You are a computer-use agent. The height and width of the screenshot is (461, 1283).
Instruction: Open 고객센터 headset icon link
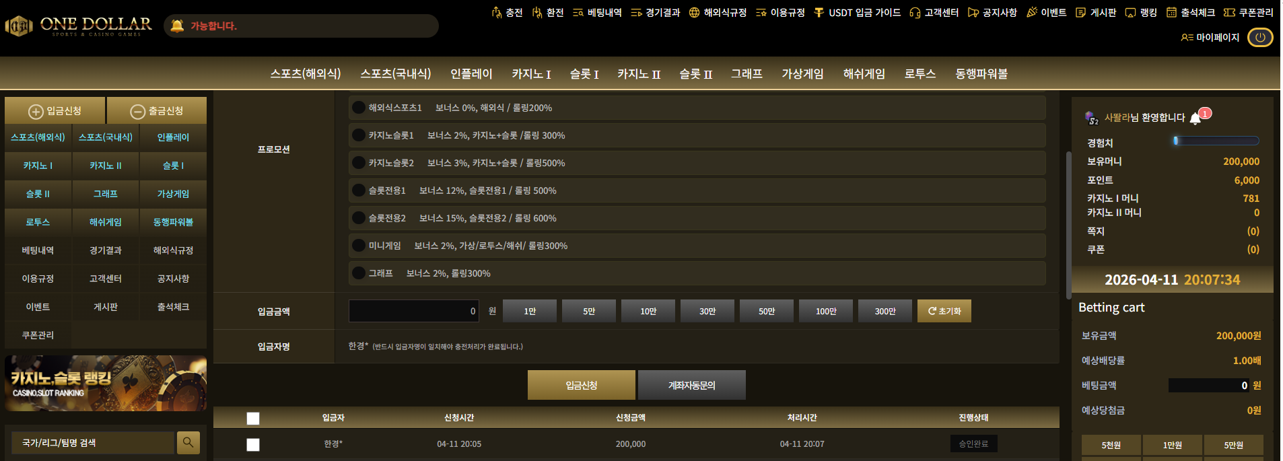tap(915, 12)
